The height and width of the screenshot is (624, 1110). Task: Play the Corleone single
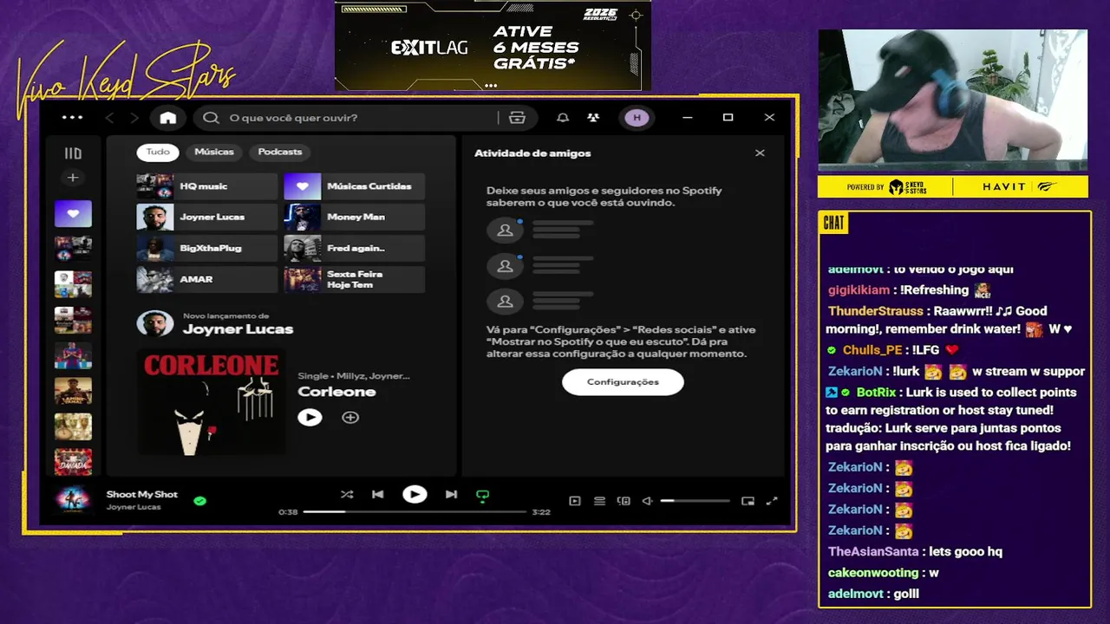pyautogui.click(x=310, y=418)
